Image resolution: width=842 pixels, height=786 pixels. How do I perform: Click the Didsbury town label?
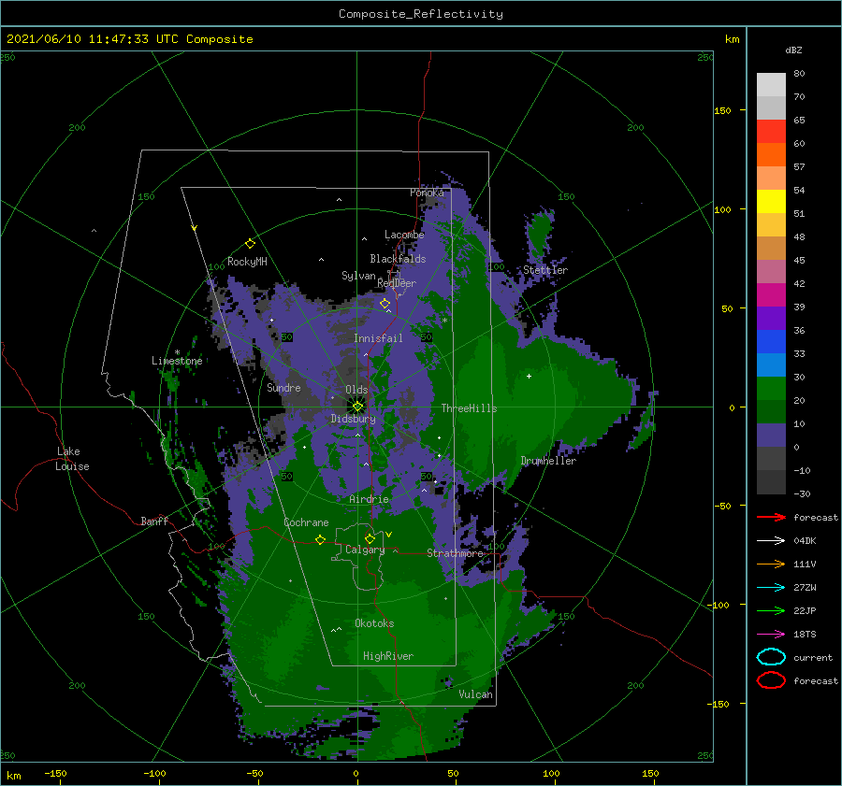pos(354,419)
